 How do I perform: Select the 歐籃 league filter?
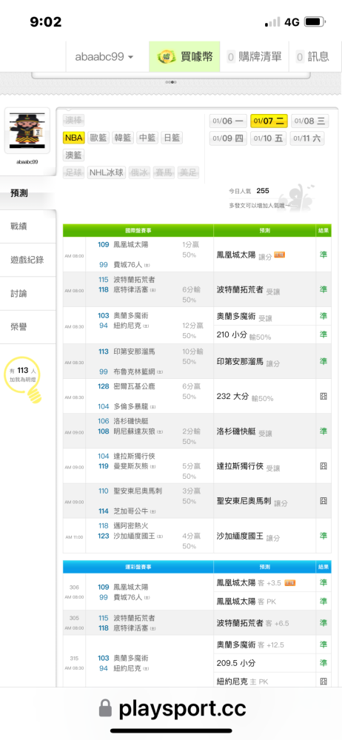[x=98, y=138]
